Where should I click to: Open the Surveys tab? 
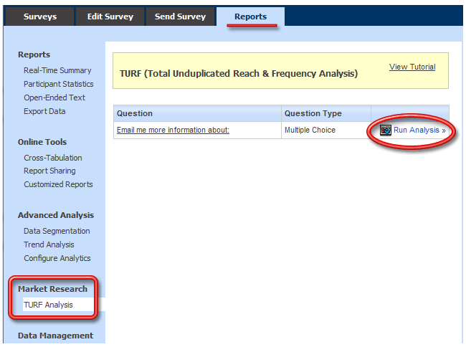point(39,16)
